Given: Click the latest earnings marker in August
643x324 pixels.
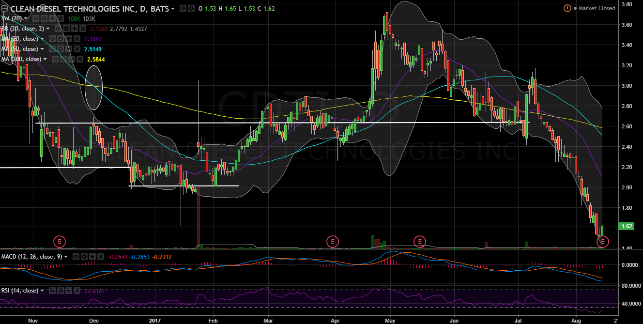Looking at the screenshot, I should pos(603,241).
